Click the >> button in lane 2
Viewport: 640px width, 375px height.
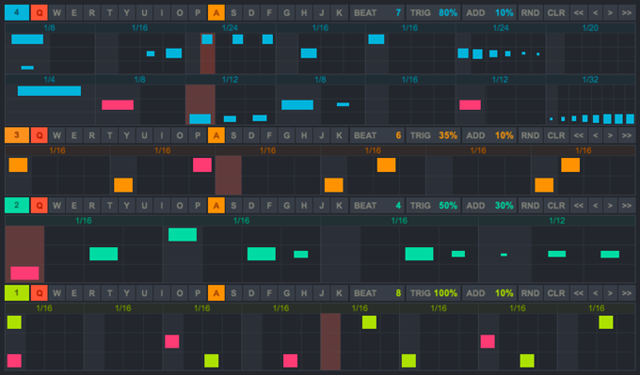point(627,206)
